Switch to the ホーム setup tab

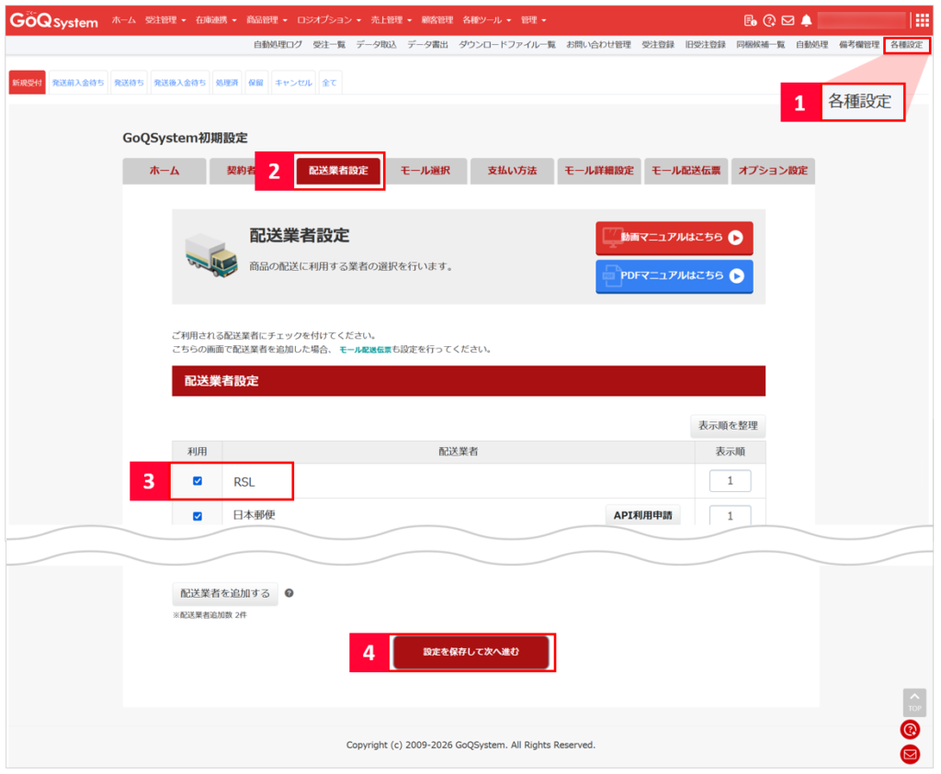click(x=164, y=171)
